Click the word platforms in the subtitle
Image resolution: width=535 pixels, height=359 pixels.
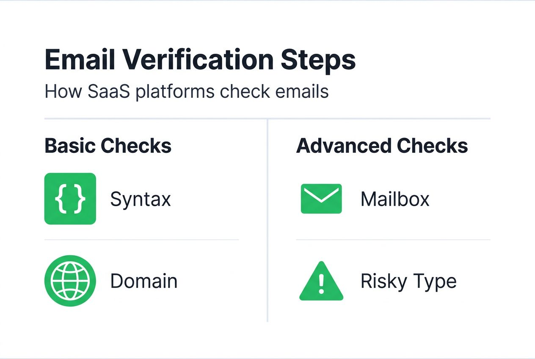pos(176,92)
